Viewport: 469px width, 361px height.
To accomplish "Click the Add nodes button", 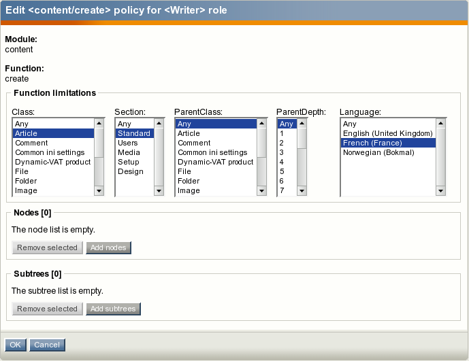I will pos(109,247).
